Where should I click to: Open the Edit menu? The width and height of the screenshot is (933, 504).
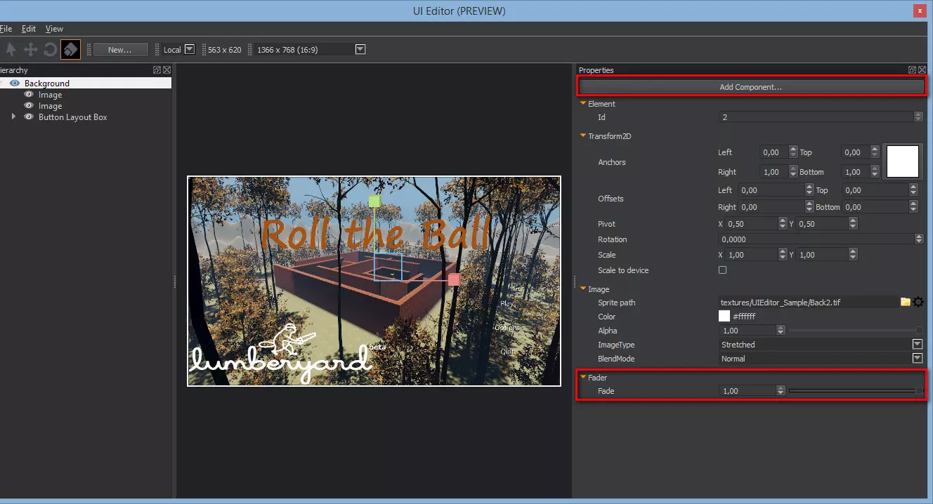tap(28, 29)
